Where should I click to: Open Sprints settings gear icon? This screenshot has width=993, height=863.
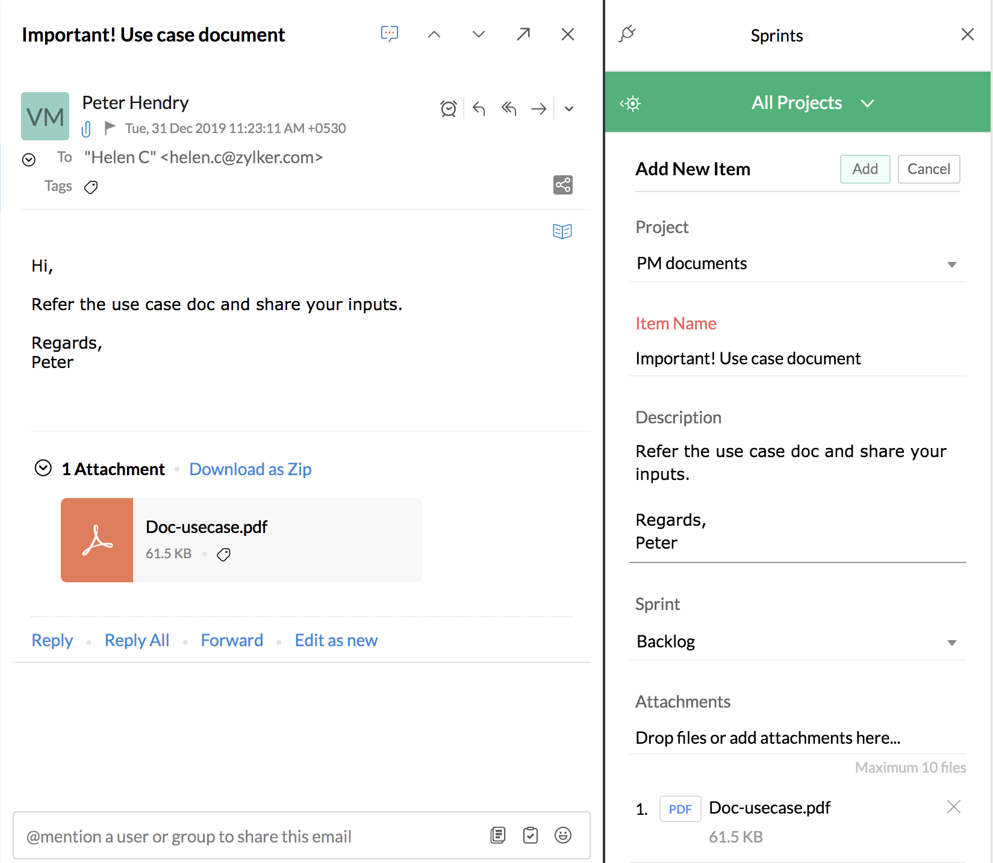630,104
